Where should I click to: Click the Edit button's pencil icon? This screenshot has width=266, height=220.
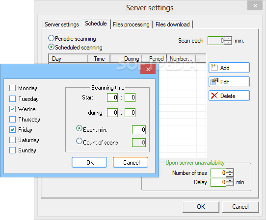(x=214, y=82)
